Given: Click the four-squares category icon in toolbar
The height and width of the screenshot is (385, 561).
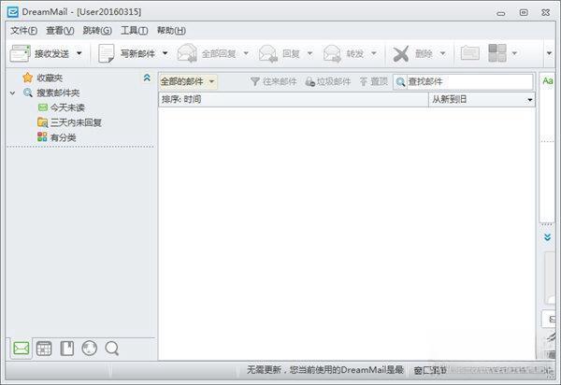Looking at the screenshot, I should point(497,53).
